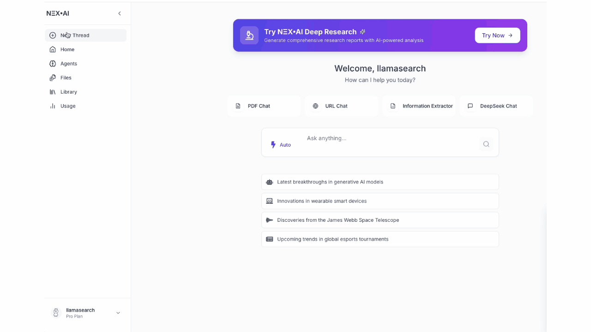This screenshot has width=591, height=332.
Task: Click keyboard icon beside esports suggestion
Action: 270,239
